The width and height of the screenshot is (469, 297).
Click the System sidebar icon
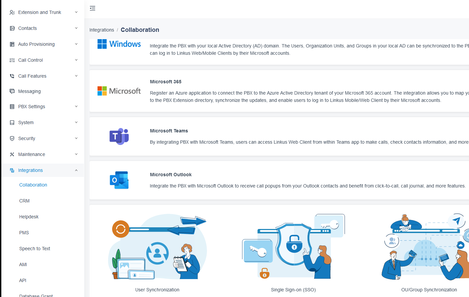tap(12, 122)
